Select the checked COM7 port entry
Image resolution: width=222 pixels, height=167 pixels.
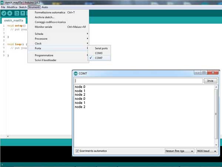click(x=99, y=58)
